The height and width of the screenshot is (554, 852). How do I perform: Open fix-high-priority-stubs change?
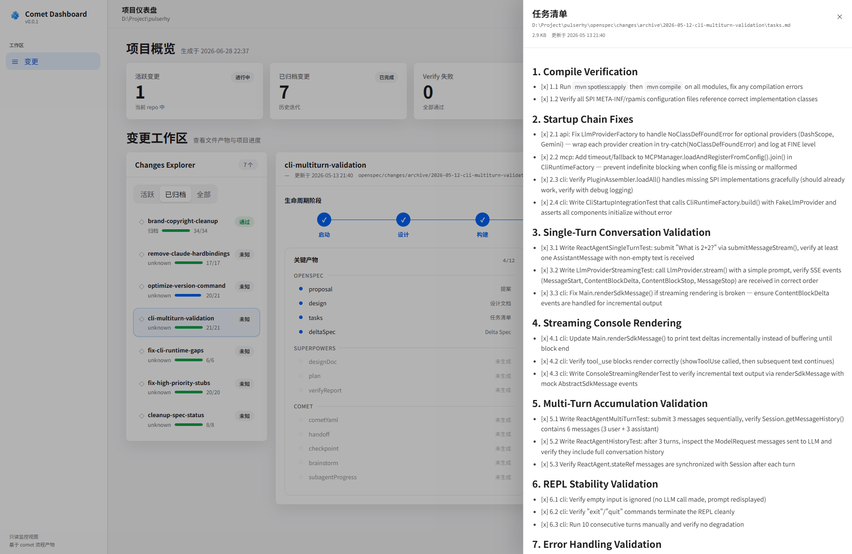click(197, 387)
